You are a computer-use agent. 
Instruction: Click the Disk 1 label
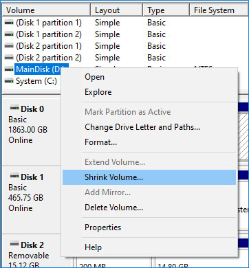tap(32, 177)
